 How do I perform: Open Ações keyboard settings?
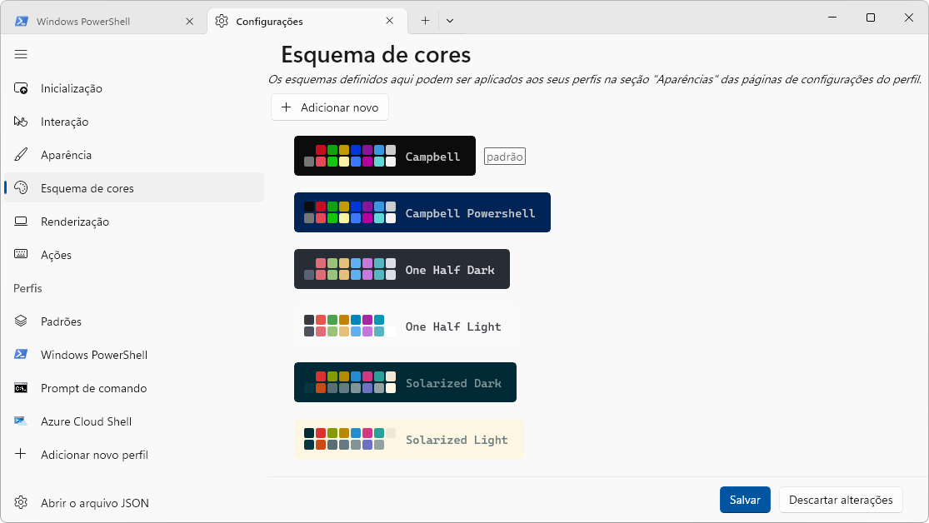click(x=56, y=255)
